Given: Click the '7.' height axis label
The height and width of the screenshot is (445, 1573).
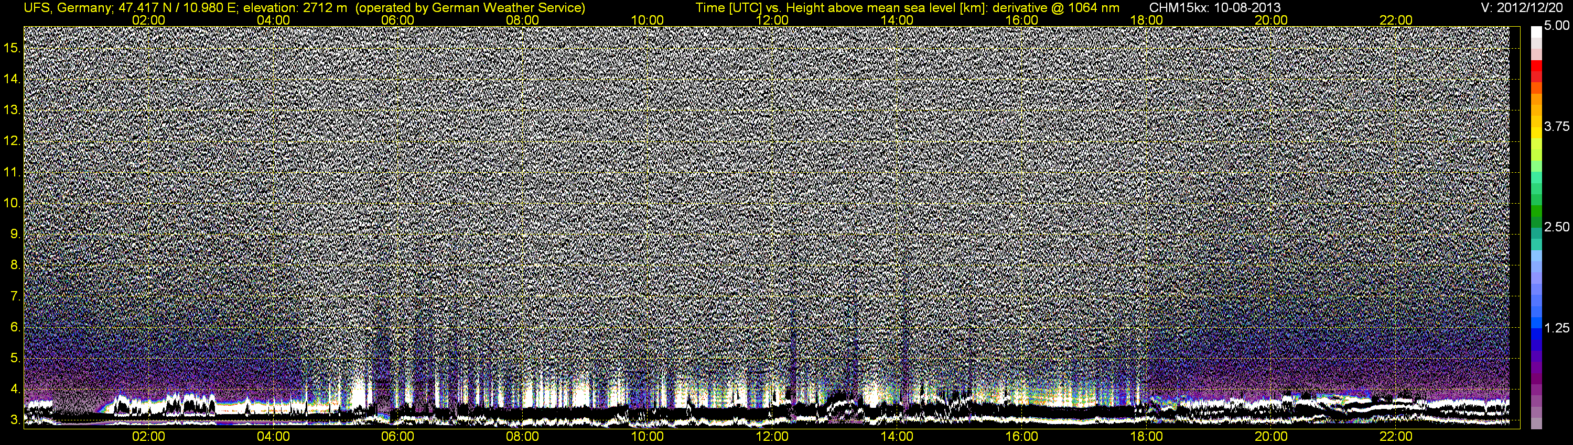Looking at the screenshot, I should [16, 296].
